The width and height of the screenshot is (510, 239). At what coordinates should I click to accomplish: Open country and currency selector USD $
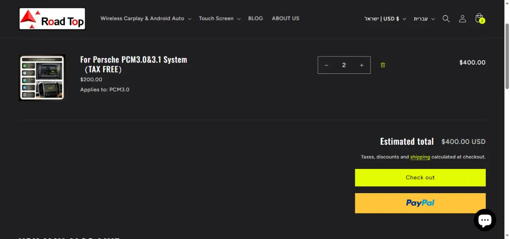(385, 19)
